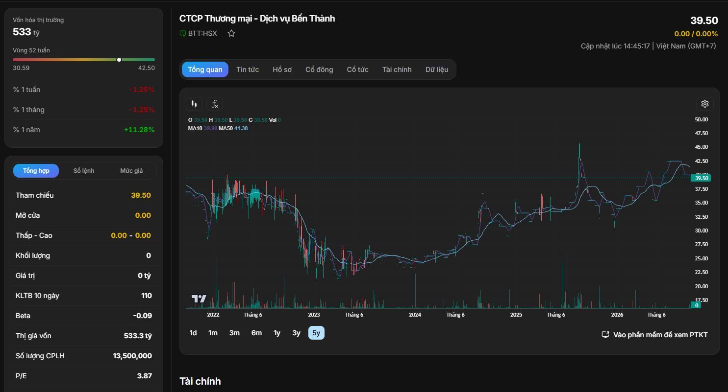728x392 pixels.
Task: Switch to Sổ lệnh panel tab
Action: [x=84, y=171]
